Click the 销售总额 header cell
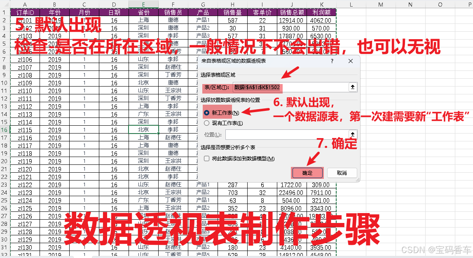The height and width of the screenshot is (258, 473). (292, 12)
